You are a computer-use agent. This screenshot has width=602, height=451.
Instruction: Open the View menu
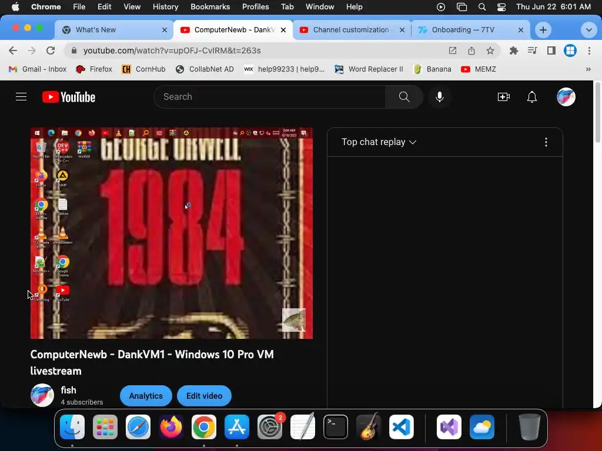(132, 7)
